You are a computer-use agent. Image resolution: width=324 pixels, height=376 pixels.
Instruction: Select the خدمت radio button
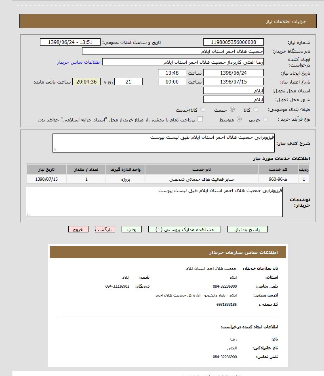click(232, 110)
